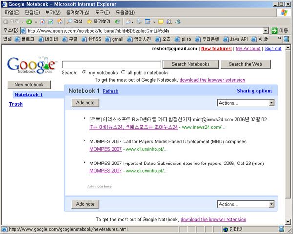Click the Mail envelope toolbar icon

[128, 22]
